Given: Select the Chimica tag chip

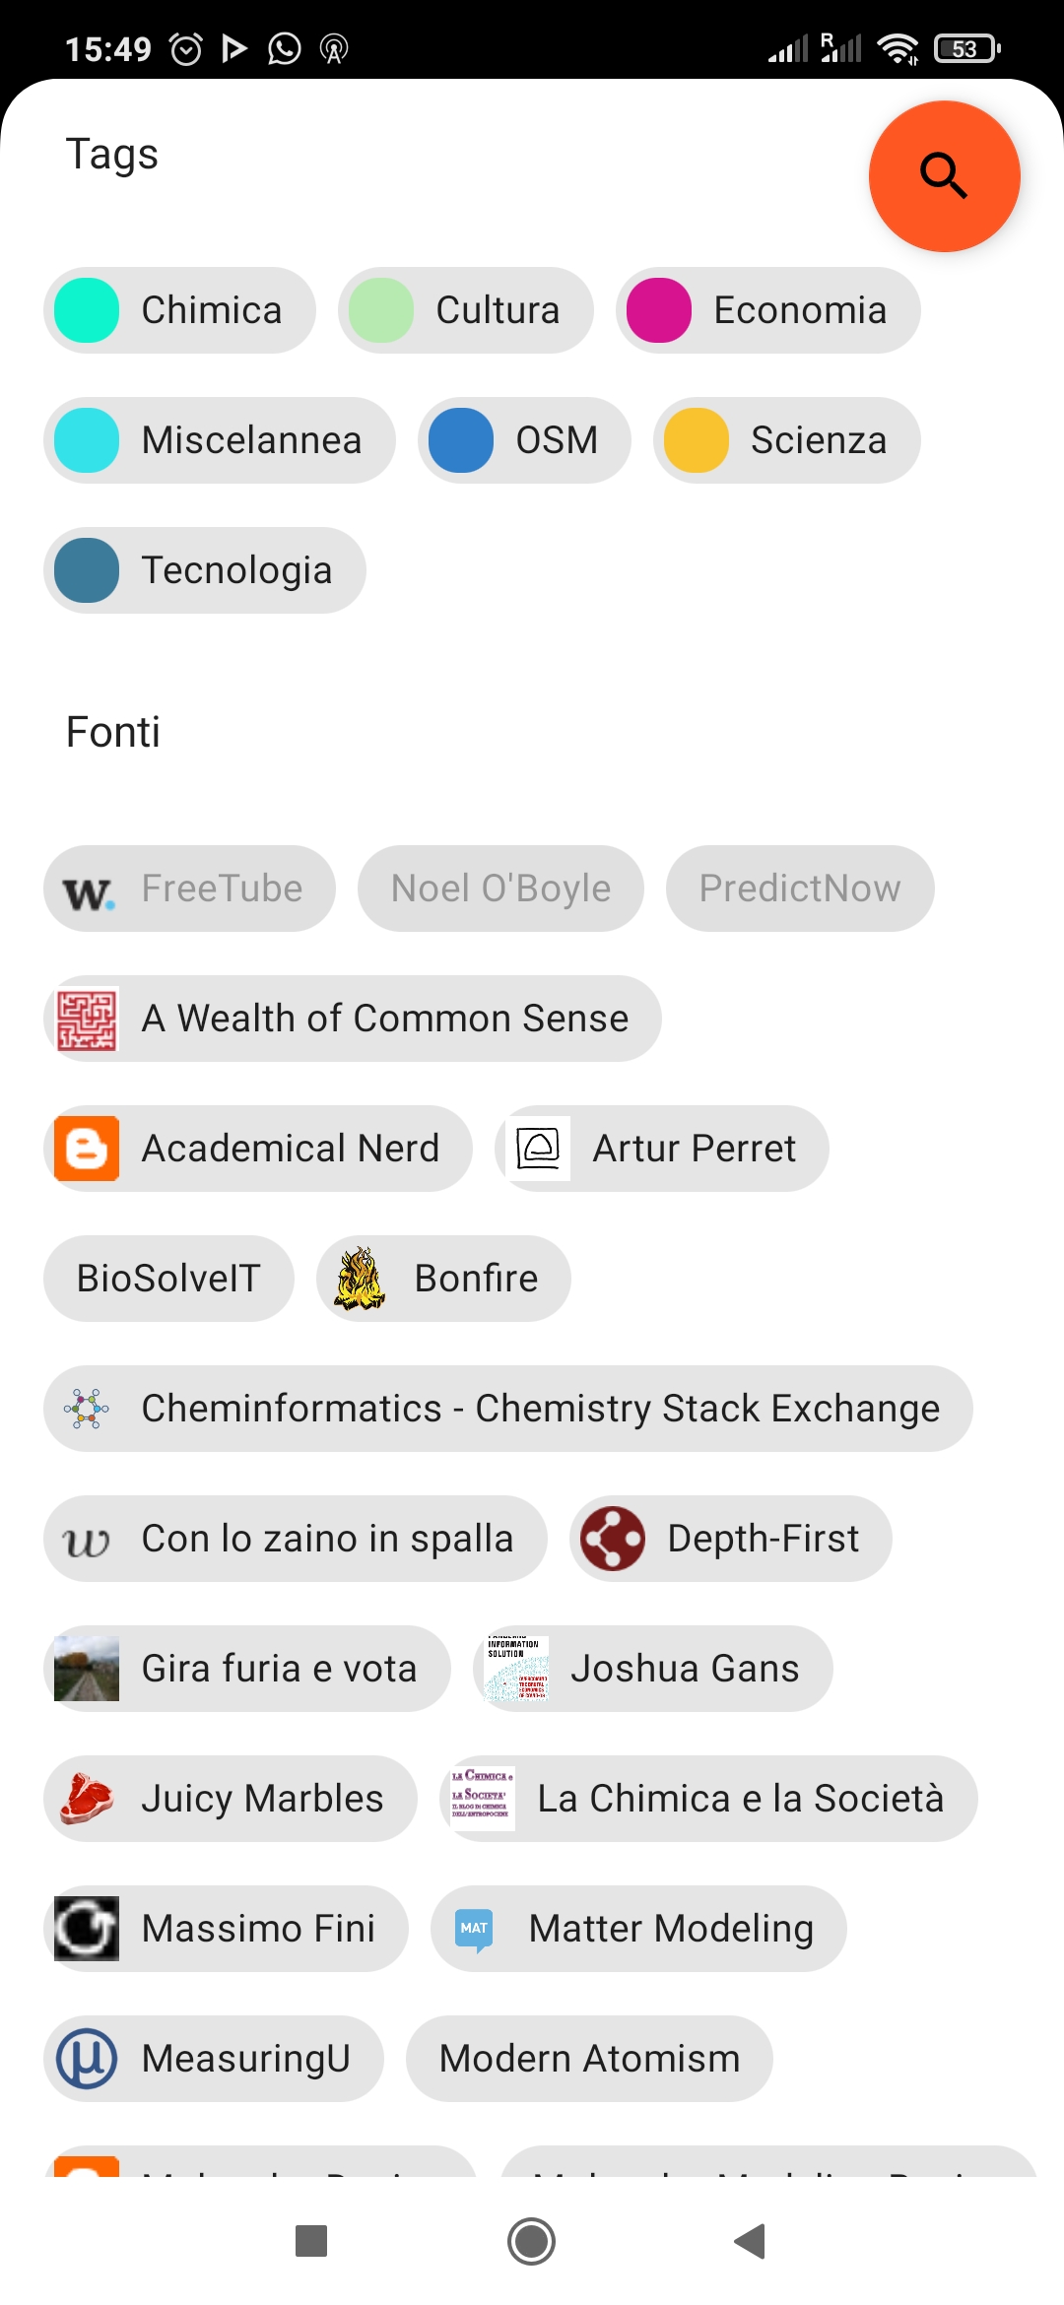Looking at the screenshot, I should point(179,310).
